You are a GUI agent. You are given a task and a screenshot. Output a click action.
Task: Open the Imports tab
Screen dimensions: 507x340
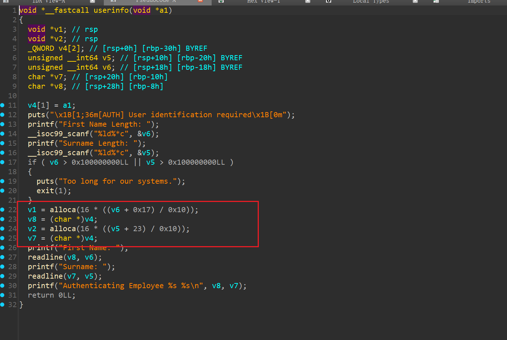coord(479,1)
